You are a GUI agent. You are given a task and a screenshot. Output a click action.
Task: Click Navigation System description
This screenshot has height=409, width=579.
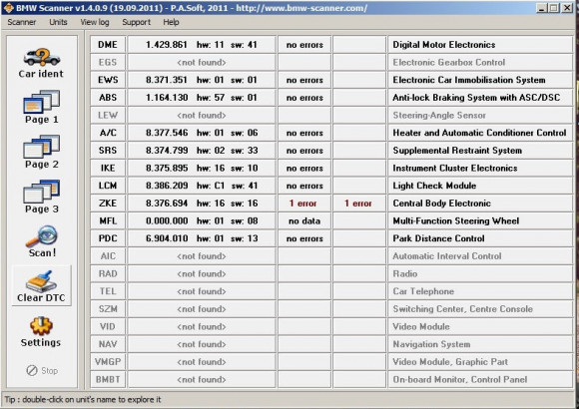pyautogui.click(x=431, y=344)
